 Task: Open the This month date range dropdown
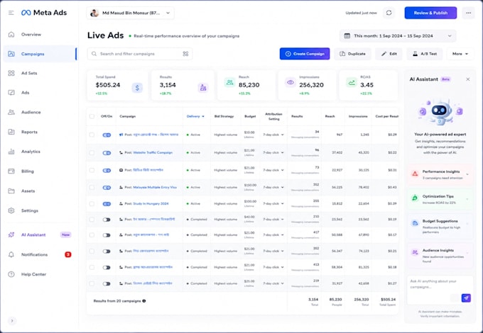[x=398, y=36]
